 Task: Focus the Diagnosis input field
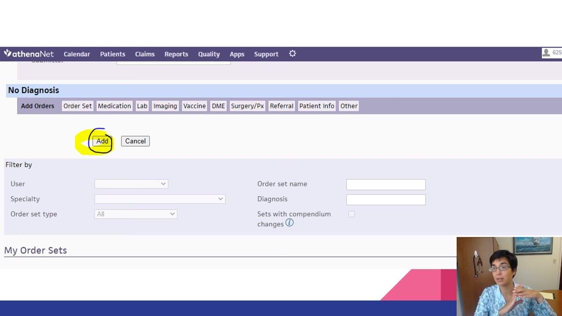click(386, 199)
